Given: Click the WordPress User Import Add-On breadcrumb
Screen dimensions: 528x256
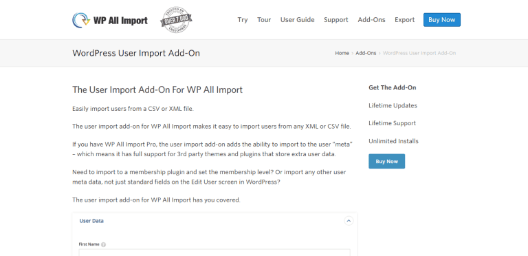Looking at the screenshot, I should tap(419, 53).
